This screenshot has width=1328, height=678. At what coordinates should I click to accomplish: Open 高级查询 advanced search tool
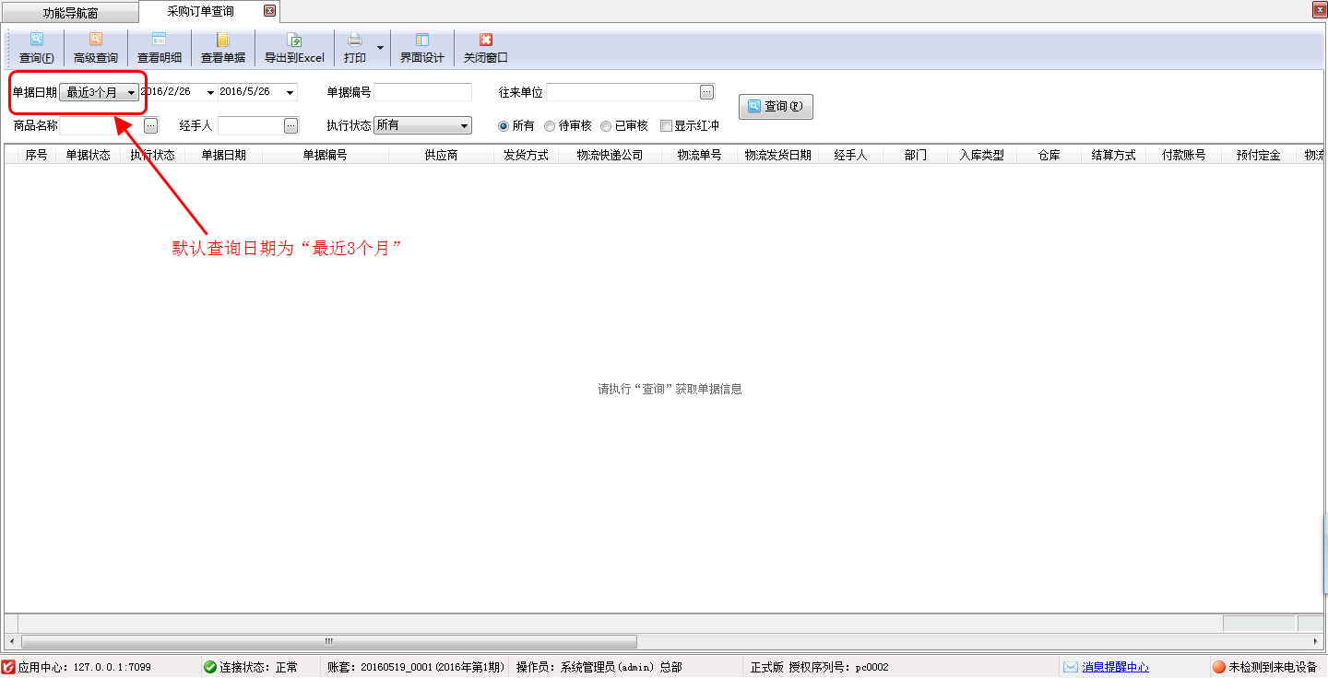tap(96, 41)
